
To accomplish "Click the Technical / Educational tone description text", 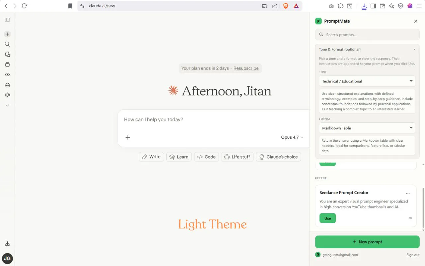I will coord(367,101).
